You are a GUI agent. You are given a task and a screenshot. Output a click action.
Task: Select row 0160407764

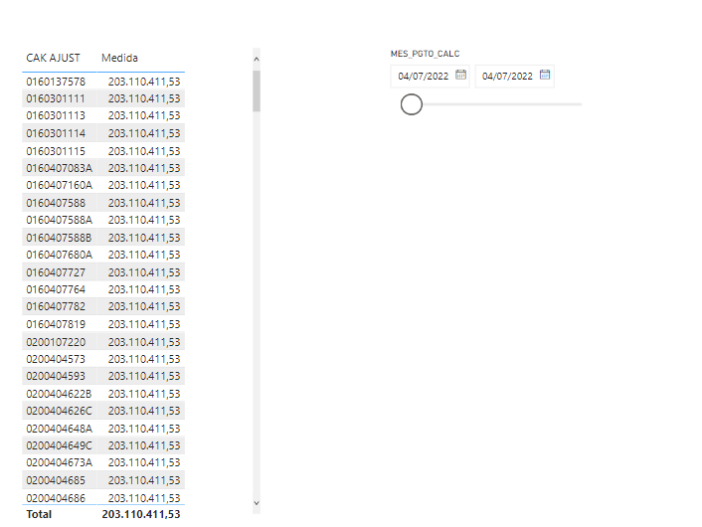click(x=103, y=289)
